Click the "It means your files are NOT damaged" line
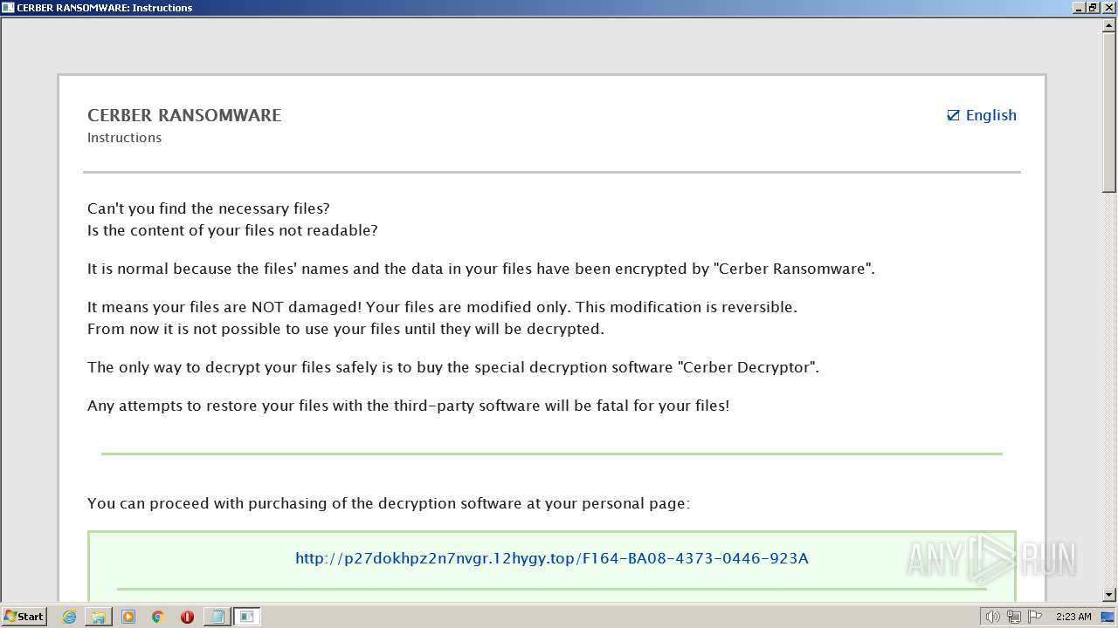Screen dimensions: 1118x628 pyautogui.click(x=442, y=307)
